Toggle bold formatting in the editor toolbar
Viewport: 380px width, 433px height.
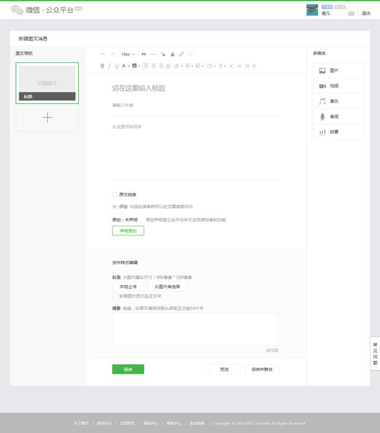click(102, 66)
